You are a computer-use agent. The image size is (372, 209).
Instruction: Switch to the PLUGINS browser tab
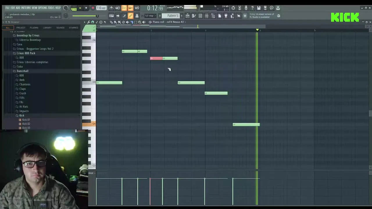pyautogui.click(x=34, y=28)
